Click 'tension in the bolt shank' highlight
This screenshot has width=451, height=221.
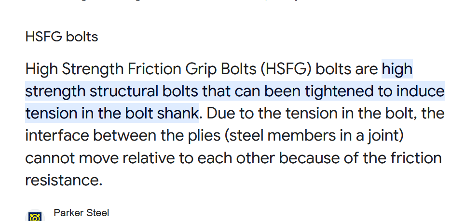coord(112,113)
